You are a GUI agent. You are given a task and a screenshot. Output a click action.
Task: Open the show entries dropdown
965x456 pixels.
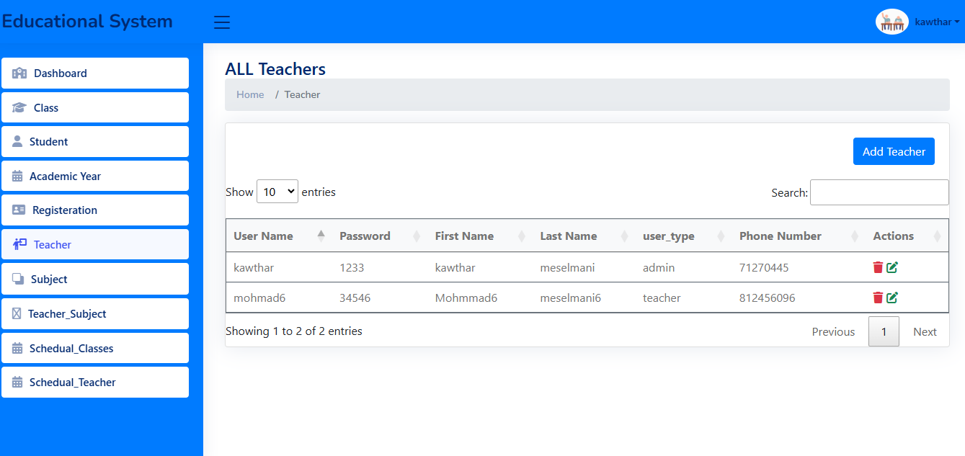point(277,192)
